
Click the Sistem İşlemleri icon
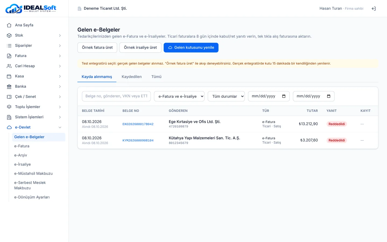click(x=9, y=117)
